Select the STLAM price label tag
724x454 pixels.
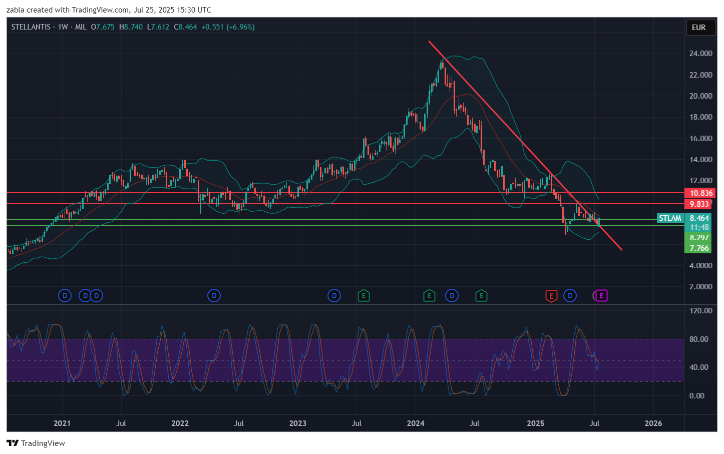[x=670, y=218]
